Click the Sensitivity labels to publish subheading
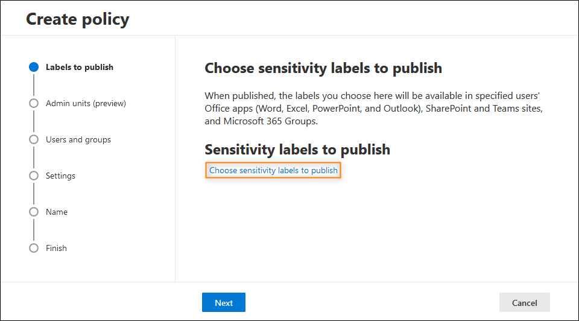Viewport: 579px width, 321px height. point(297,150)
